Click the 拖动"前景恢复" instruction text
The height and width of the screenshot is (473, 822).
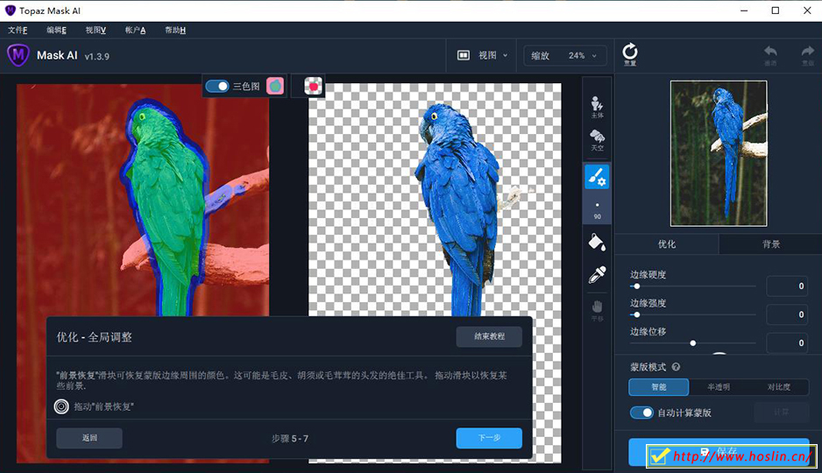click(103, 406)
